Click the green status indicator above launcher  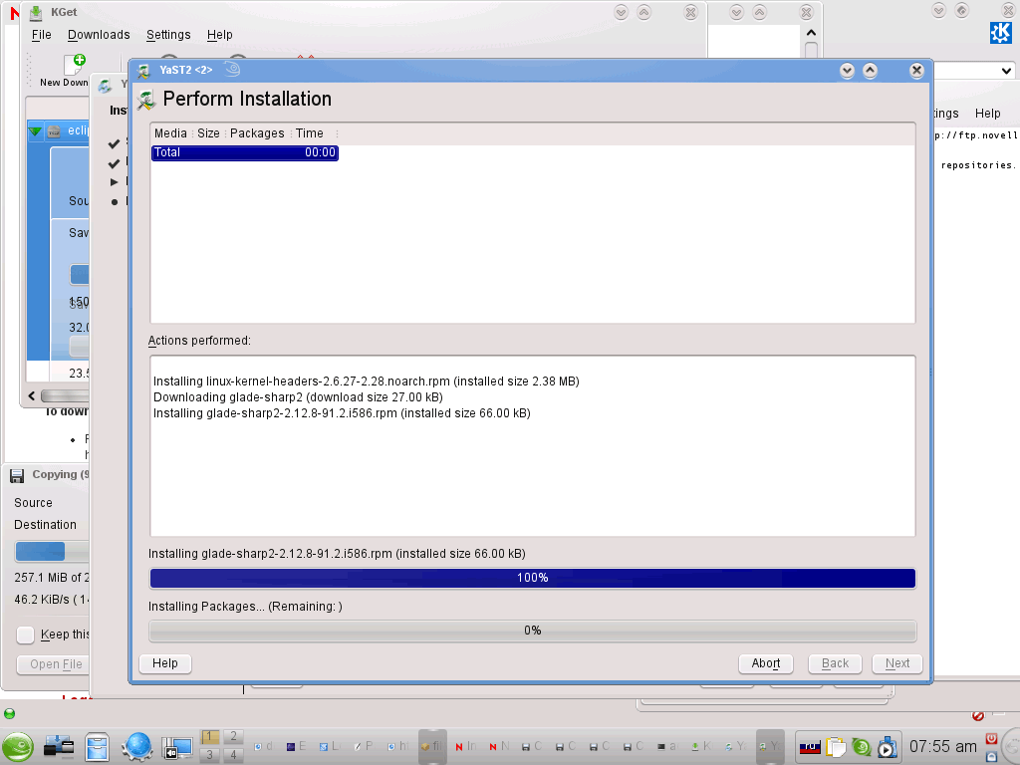tap(9, 713)
